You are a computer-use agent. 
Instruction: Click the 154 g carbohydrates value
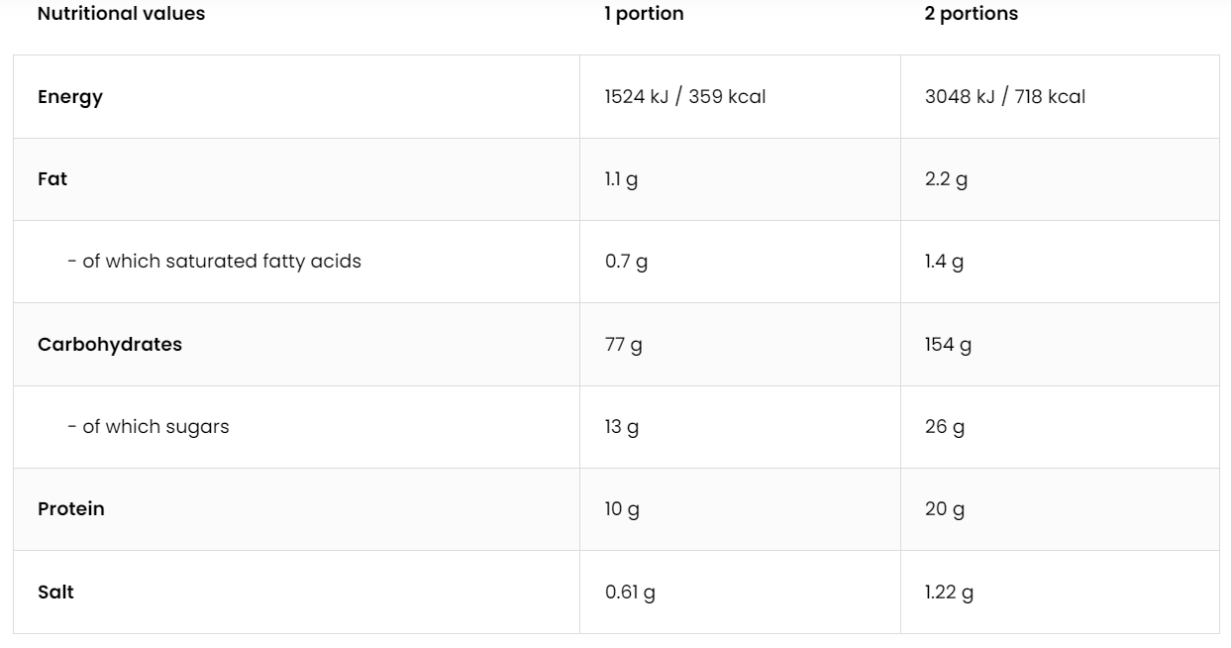pyautogui.click(x=948, y=345)
